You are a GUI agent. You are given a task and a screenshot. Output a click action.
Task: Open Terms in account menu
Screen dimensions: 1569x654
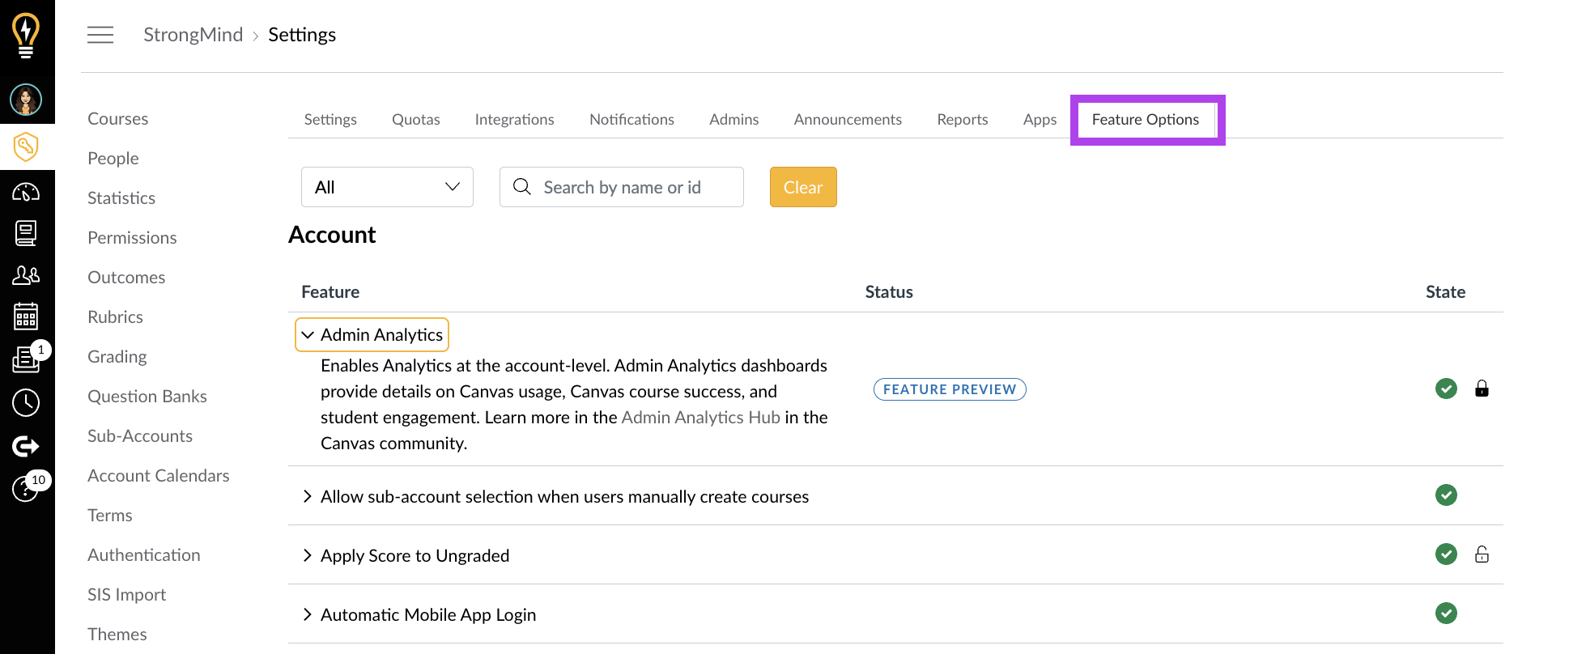coord(110,515)
